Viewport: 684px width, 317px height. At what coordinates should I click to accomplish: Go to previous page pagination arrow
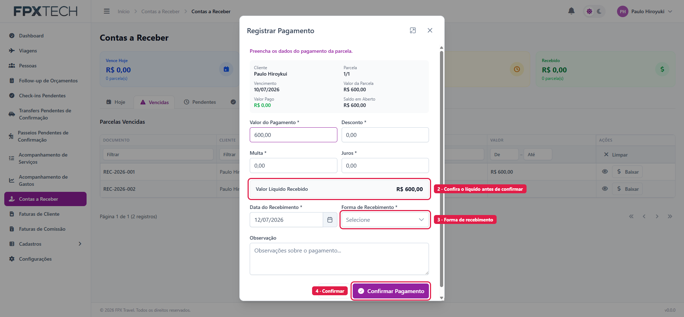tap(644, 216)
